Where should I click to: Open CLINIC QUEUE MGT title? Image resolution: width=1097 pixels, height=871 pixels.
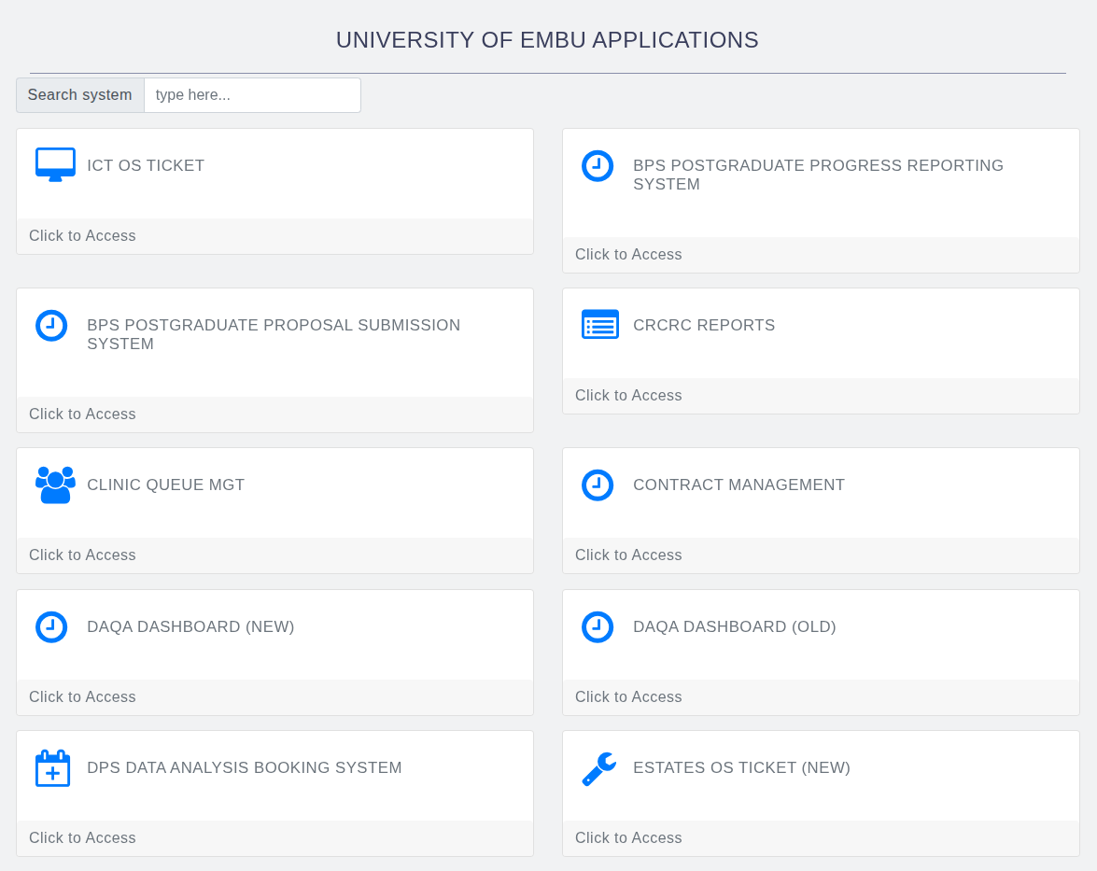(166, 485)
